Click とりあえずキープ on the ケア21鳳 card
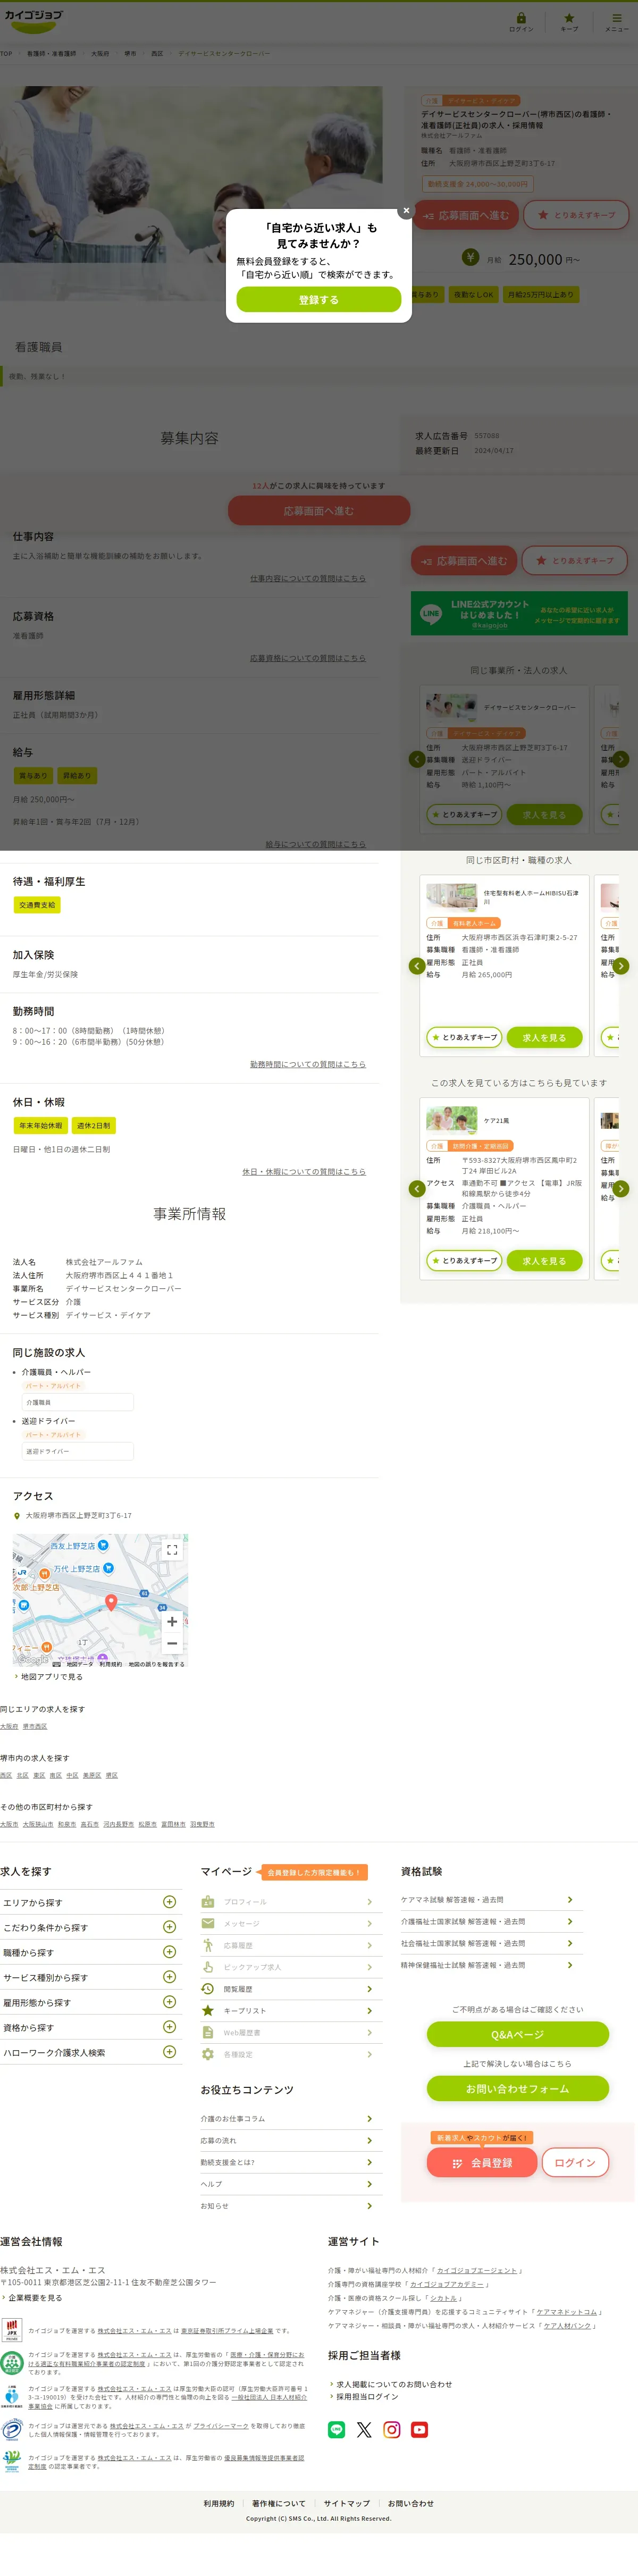The image size is (638, 2576). [464, 1261]
